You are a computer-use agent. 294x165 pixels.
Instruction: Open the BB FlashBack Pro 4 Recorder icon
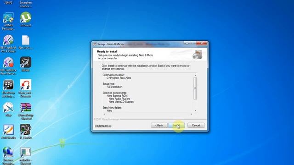coord(8,63)
